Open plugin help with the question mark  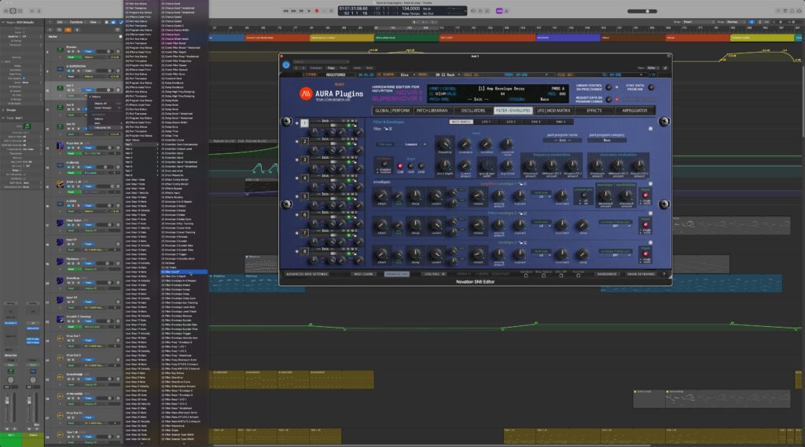[663, 274]
